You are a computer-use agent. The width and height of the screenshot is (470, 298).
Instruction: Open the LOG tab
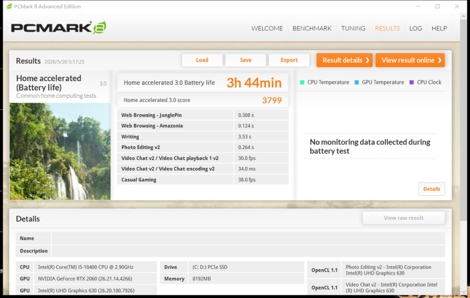(x=415, y=29)
